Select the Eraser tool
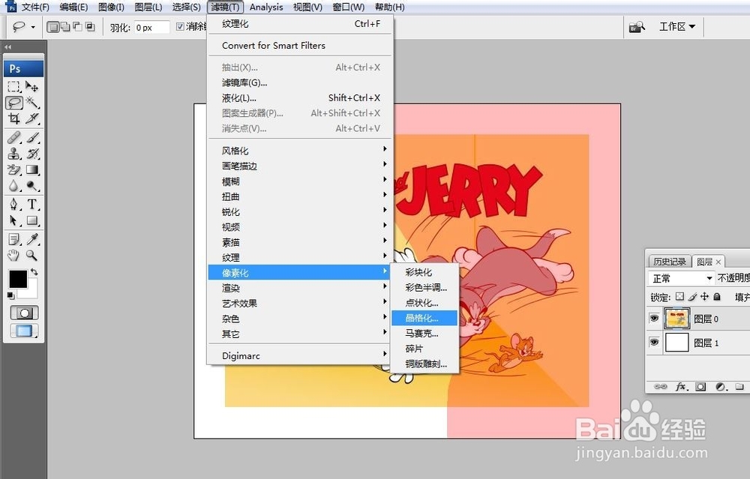 (x=13, y=169)
